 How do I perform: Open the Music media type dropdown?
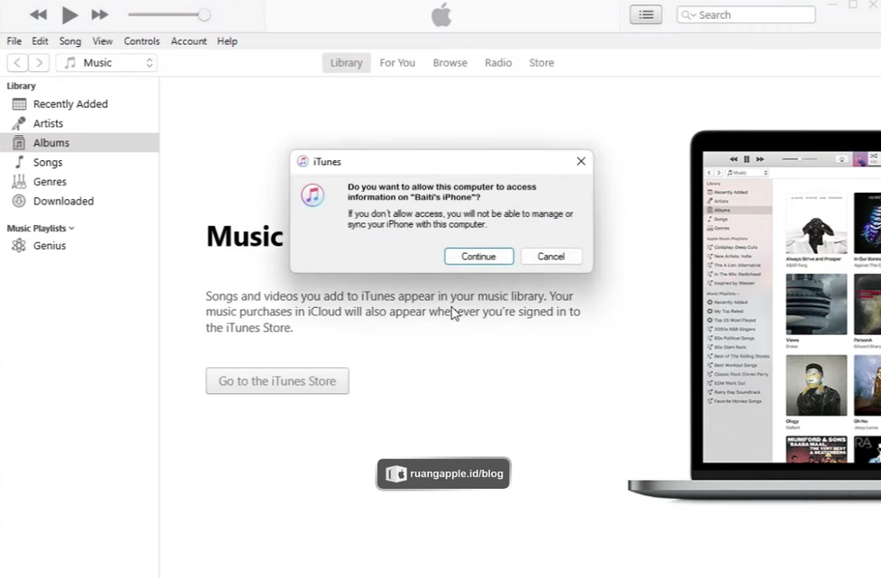pos(106,63)
